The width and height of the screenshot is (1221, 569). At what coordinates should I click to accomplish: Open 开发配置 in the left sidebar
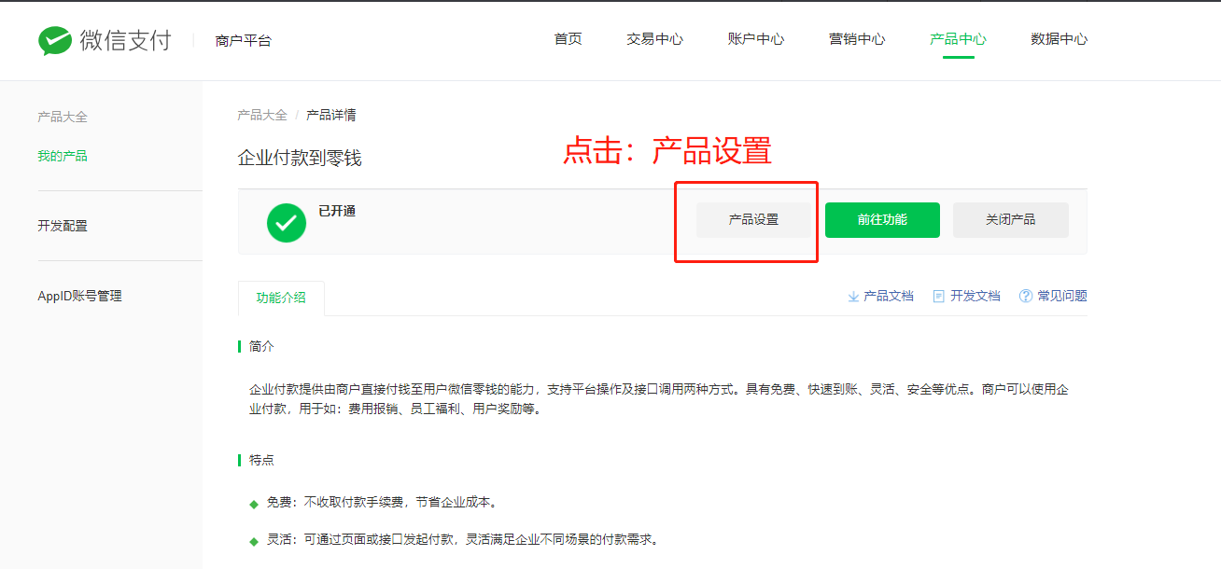63,227
